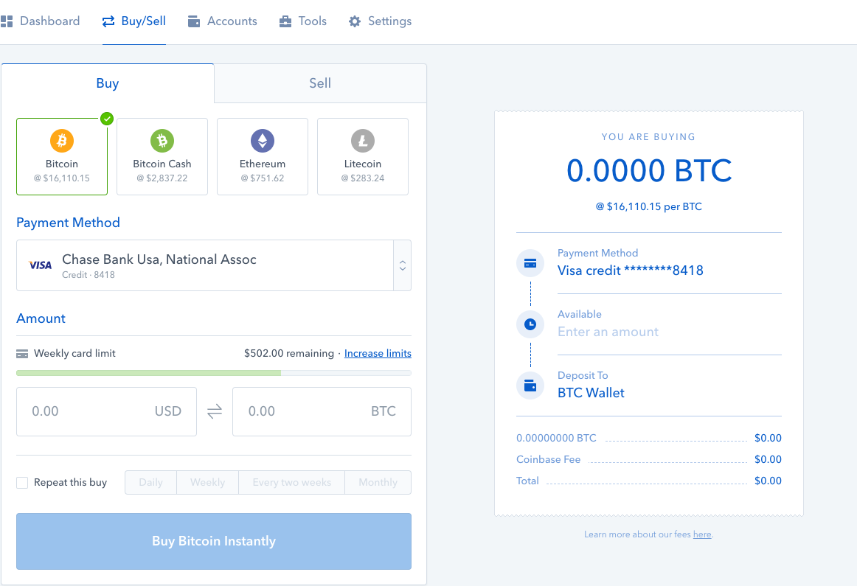Click the Visa credit ********8418 text
857x586 pixels.
(630, 271)
